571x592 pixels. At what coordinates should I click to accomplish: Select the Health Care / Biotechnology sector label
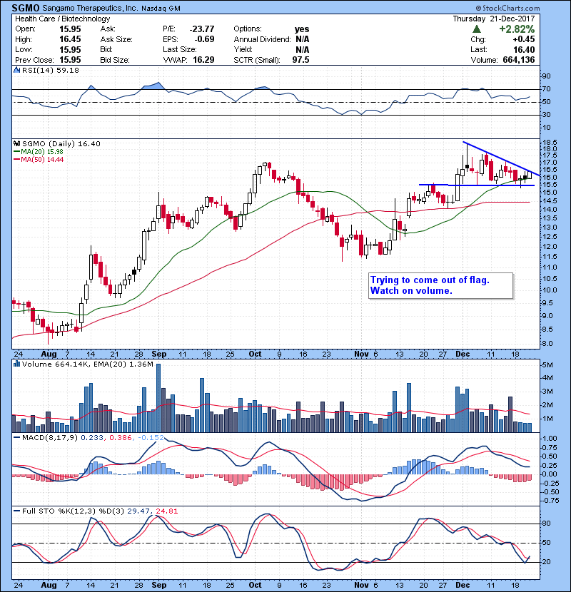pyautogui.click(x=63, y=19)
